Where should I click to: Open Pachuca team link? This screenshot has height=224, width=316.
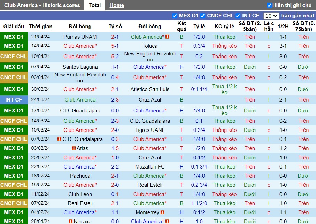[80, 176]
